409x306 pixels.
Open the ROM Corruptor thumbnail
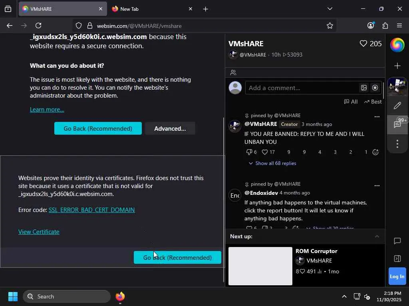point(260,266)
